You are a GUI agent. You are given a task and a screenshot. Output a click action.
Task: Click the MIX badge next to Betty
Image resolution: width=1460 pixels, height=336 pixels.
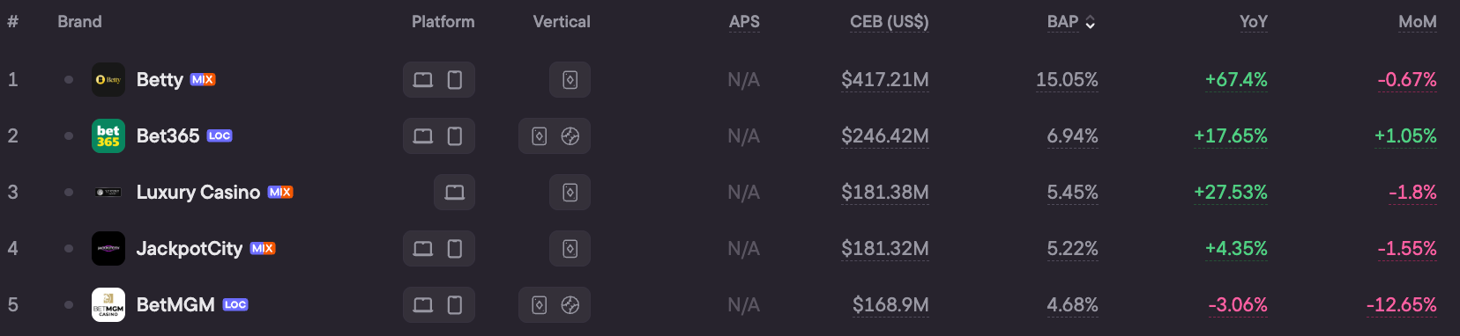point(203,80)
